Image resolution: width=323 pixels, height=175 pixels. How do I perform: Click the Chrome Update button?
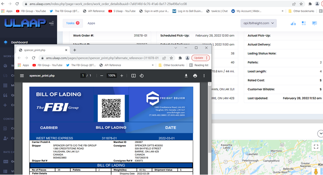point(200,58)
